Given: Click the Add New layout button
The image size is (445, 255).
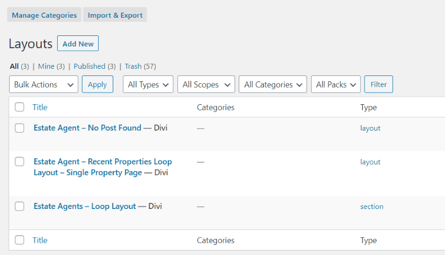Looking at the screenshot, I should pos(78,44).
